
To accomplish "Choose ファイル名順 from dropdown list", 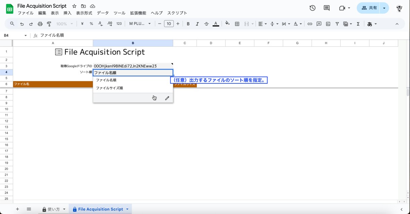I will pyautogui.click(x=133, y=80).
